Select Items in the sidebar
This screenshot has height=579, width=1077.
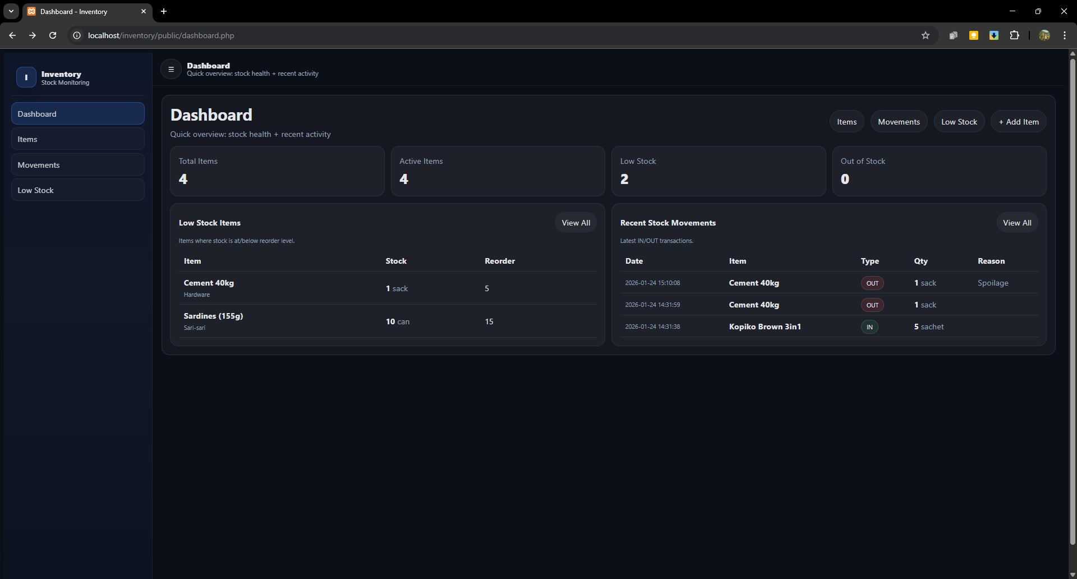click(x=77, y=139)
